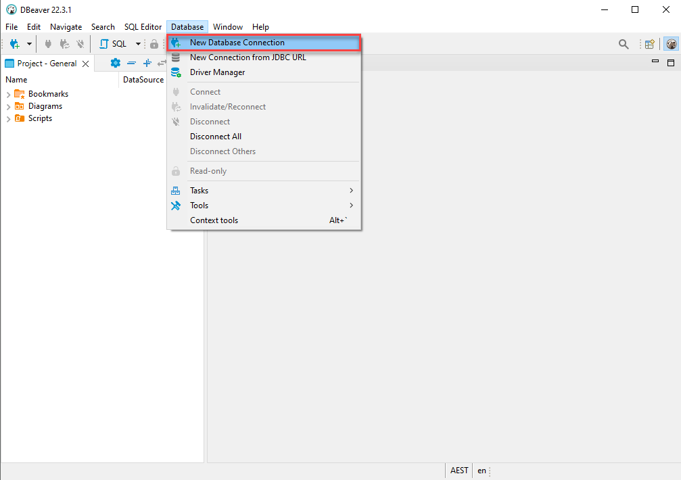Minimize the editor area panel
The width and height of the screenshot is (681, 480).
[x=655, y=62]
